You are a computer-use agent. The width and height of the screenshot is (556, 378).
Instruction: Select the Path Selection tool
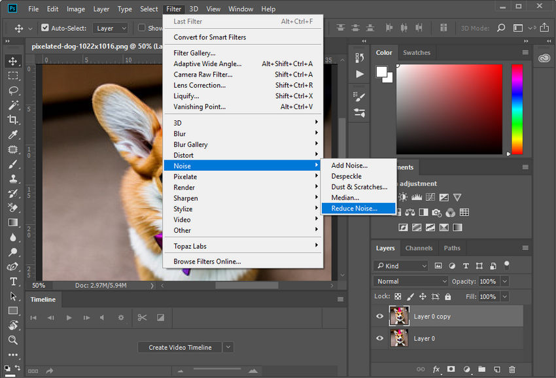[x=13, y=296]
